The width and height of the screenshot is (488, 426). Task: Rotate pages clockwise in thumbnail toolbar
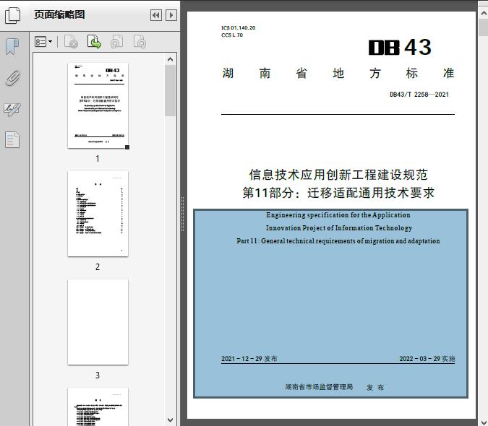tap(140, 43)
